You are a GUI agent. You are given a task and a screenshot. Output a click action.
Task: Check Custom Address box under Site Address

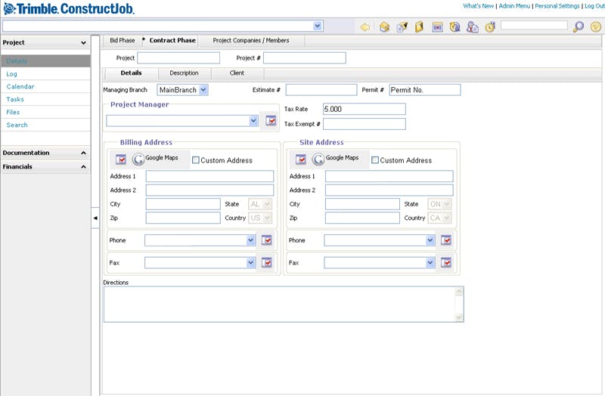pos(375,160)
